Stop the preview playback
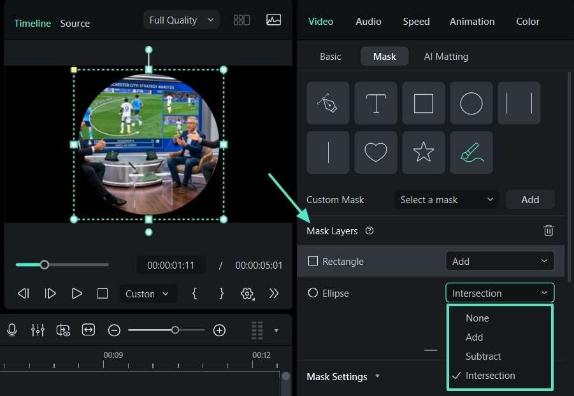Screen dimensions: 574x396 pyautogui.click(x=103, y=293)
